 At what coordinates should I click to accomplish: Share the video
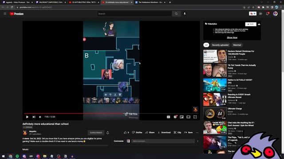(x=150, y=132)
